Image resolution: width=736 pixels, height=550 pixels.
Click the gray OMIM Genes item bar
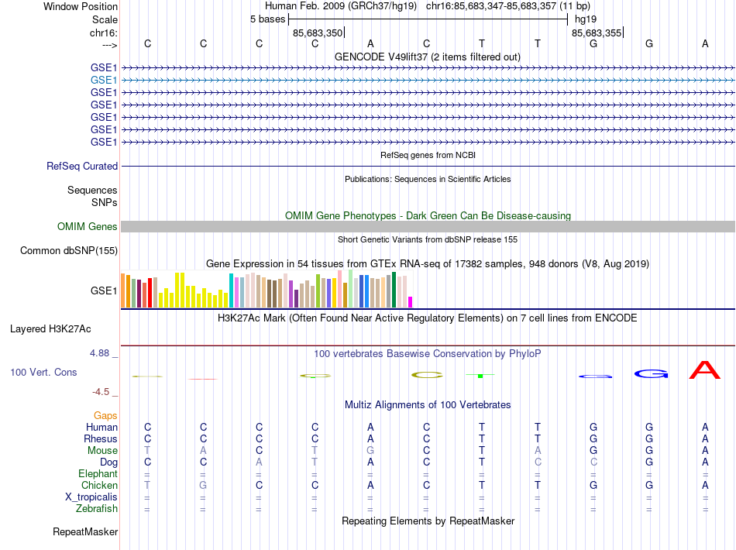tap(428, 227)
